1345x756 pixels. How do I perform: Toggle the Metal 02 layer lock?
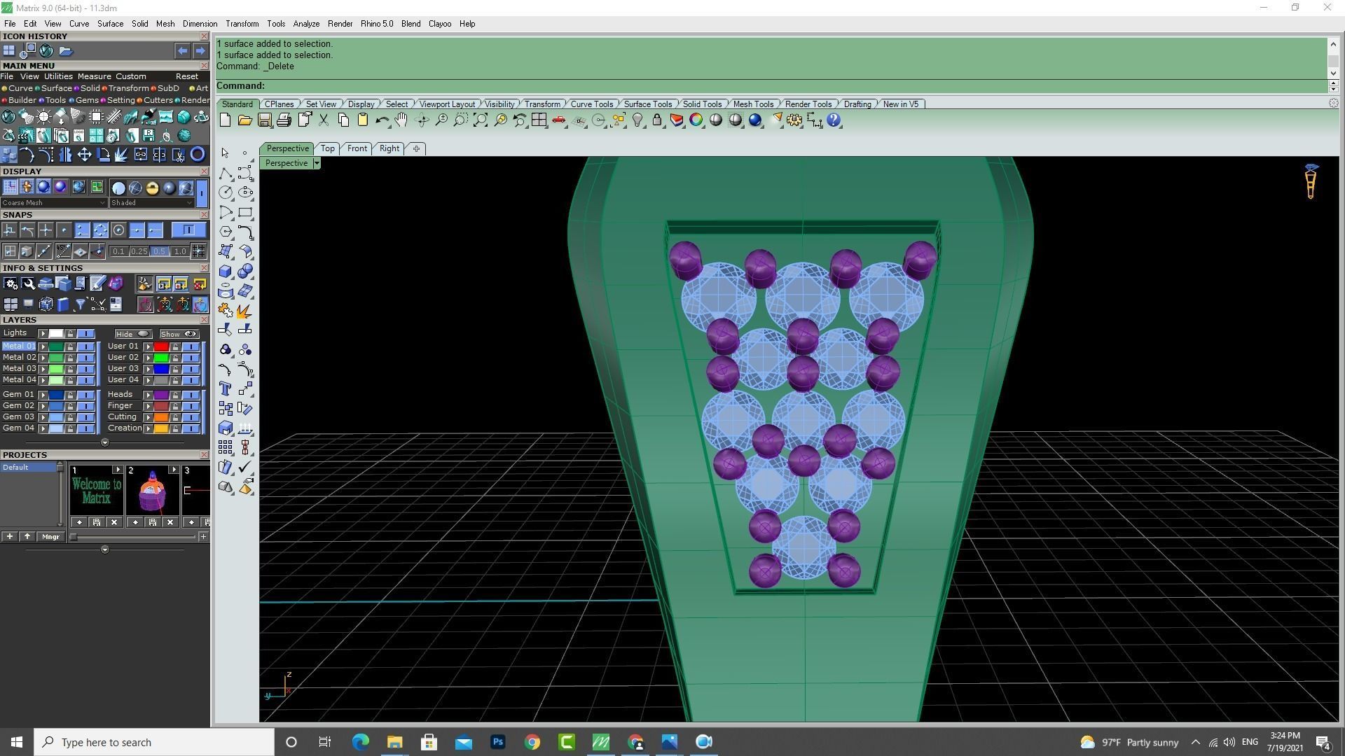coord(70,358)
